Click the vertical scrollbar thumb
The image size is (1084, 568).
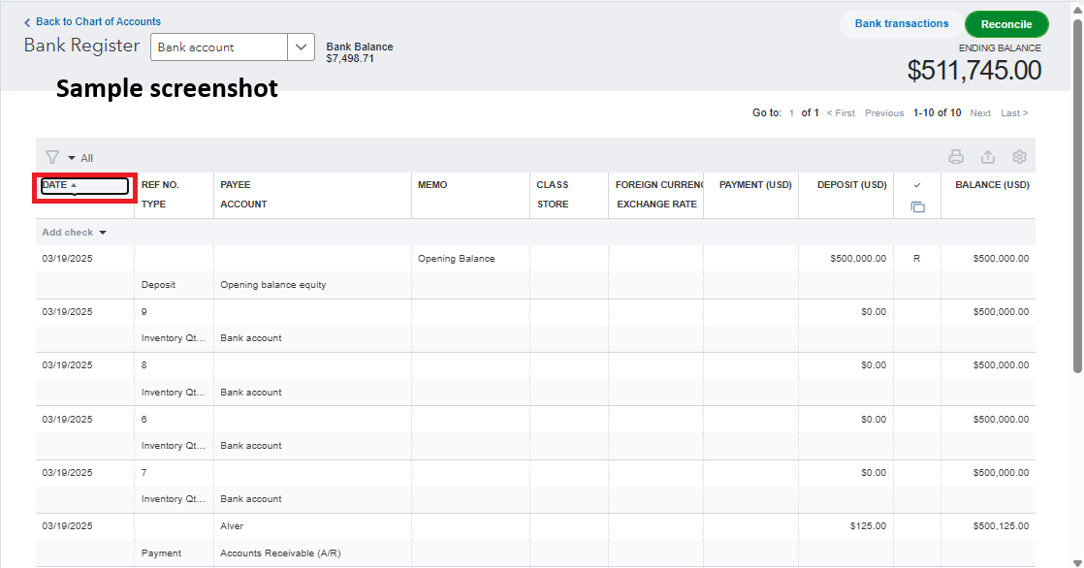(1077, 194)
